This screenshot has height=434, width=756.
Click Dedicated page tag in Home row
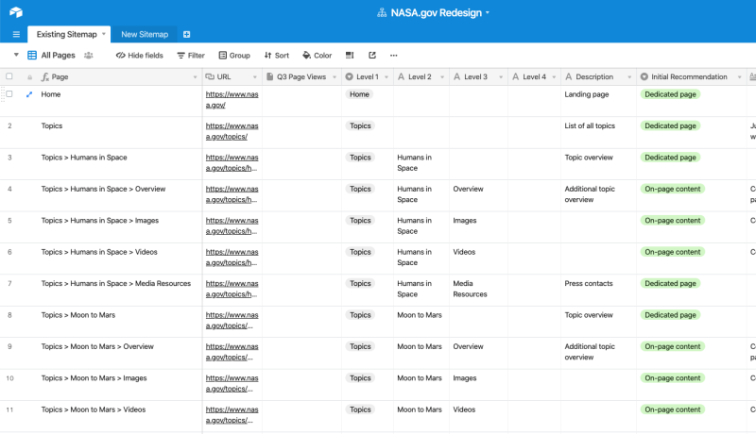670,94
